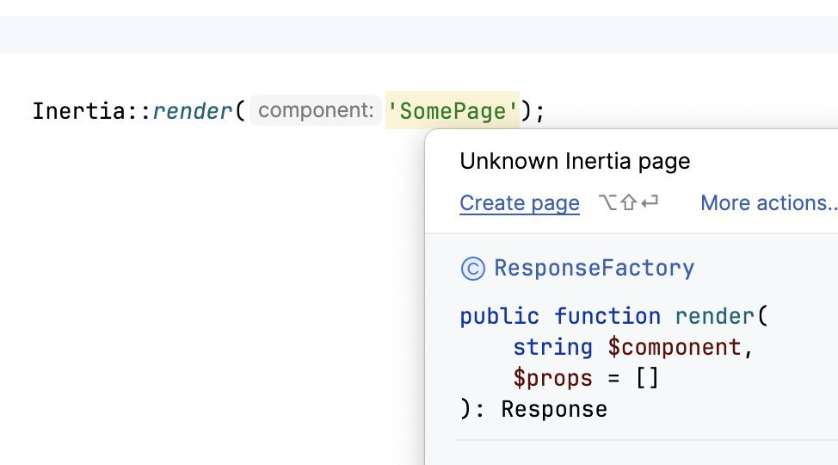Click the 'SomePage' string literal
838x465 pixels.
coord(453,111)
